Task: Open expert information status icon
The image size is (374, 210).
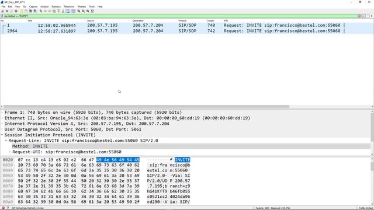Action: coord(3,208)
